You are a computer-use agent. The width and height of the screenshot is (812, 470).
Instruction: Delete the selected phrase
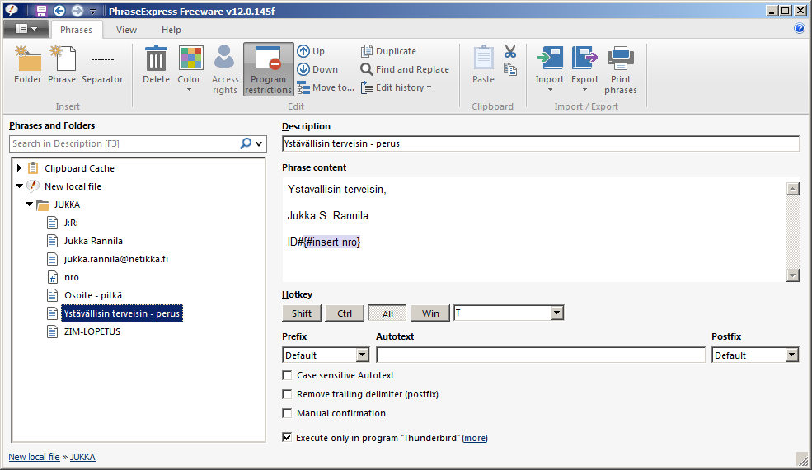[156, 65]
